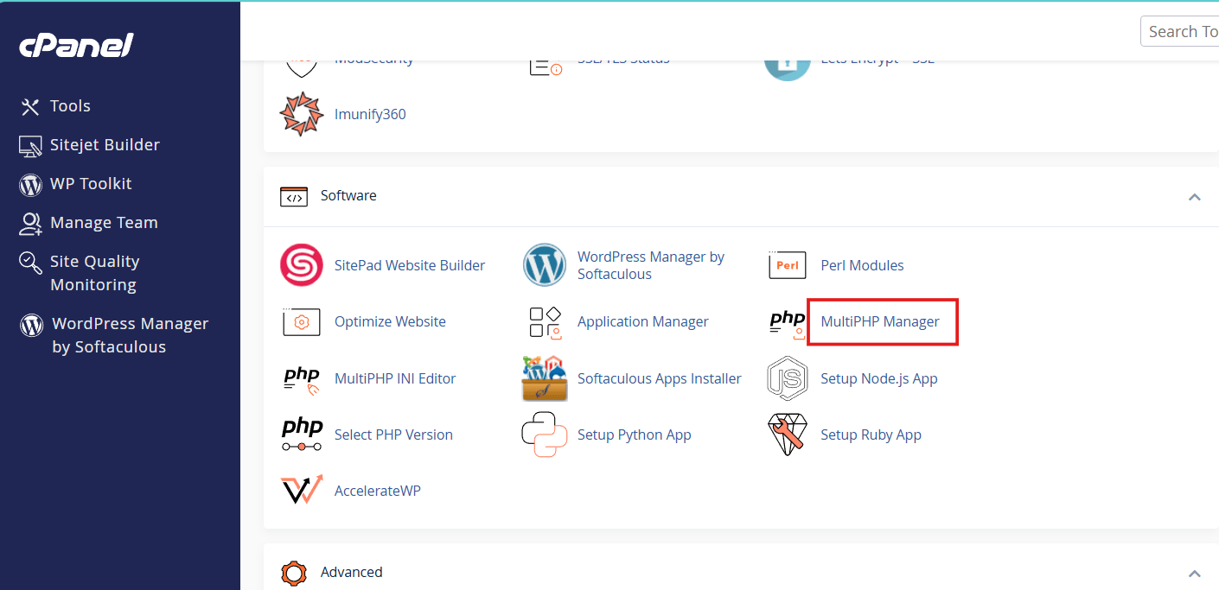Open Tools from the sidebar
Screen dimensions: 1219x590
click(x=69, y=105)
